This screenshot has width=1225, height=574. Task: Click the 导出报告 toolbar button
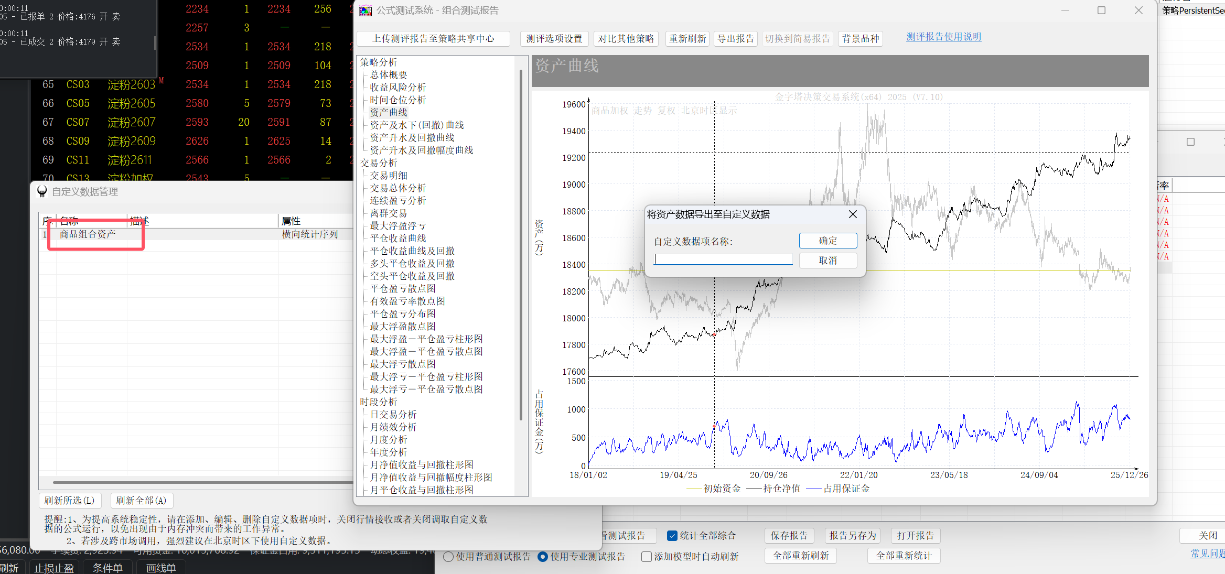tap(735, 39)
